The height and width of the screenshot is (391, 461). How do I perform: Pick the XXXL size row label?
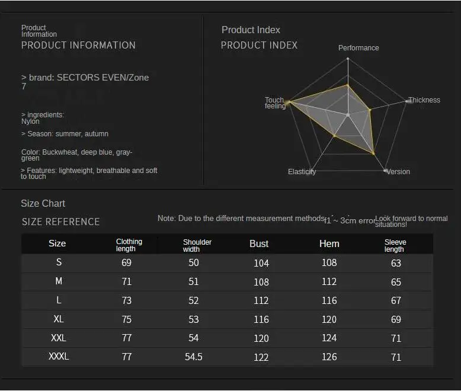[59, 357]
